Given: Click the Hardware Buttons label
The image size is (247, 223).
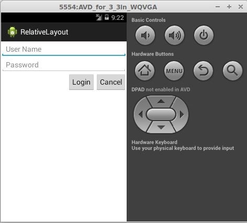Looking at the screenshot, I should click(153, 54).
